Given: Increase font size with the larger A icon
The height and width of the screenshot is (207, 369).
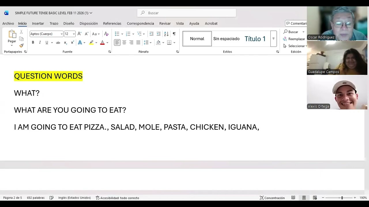Looking at the screenshot, I should tap(80, 34).
